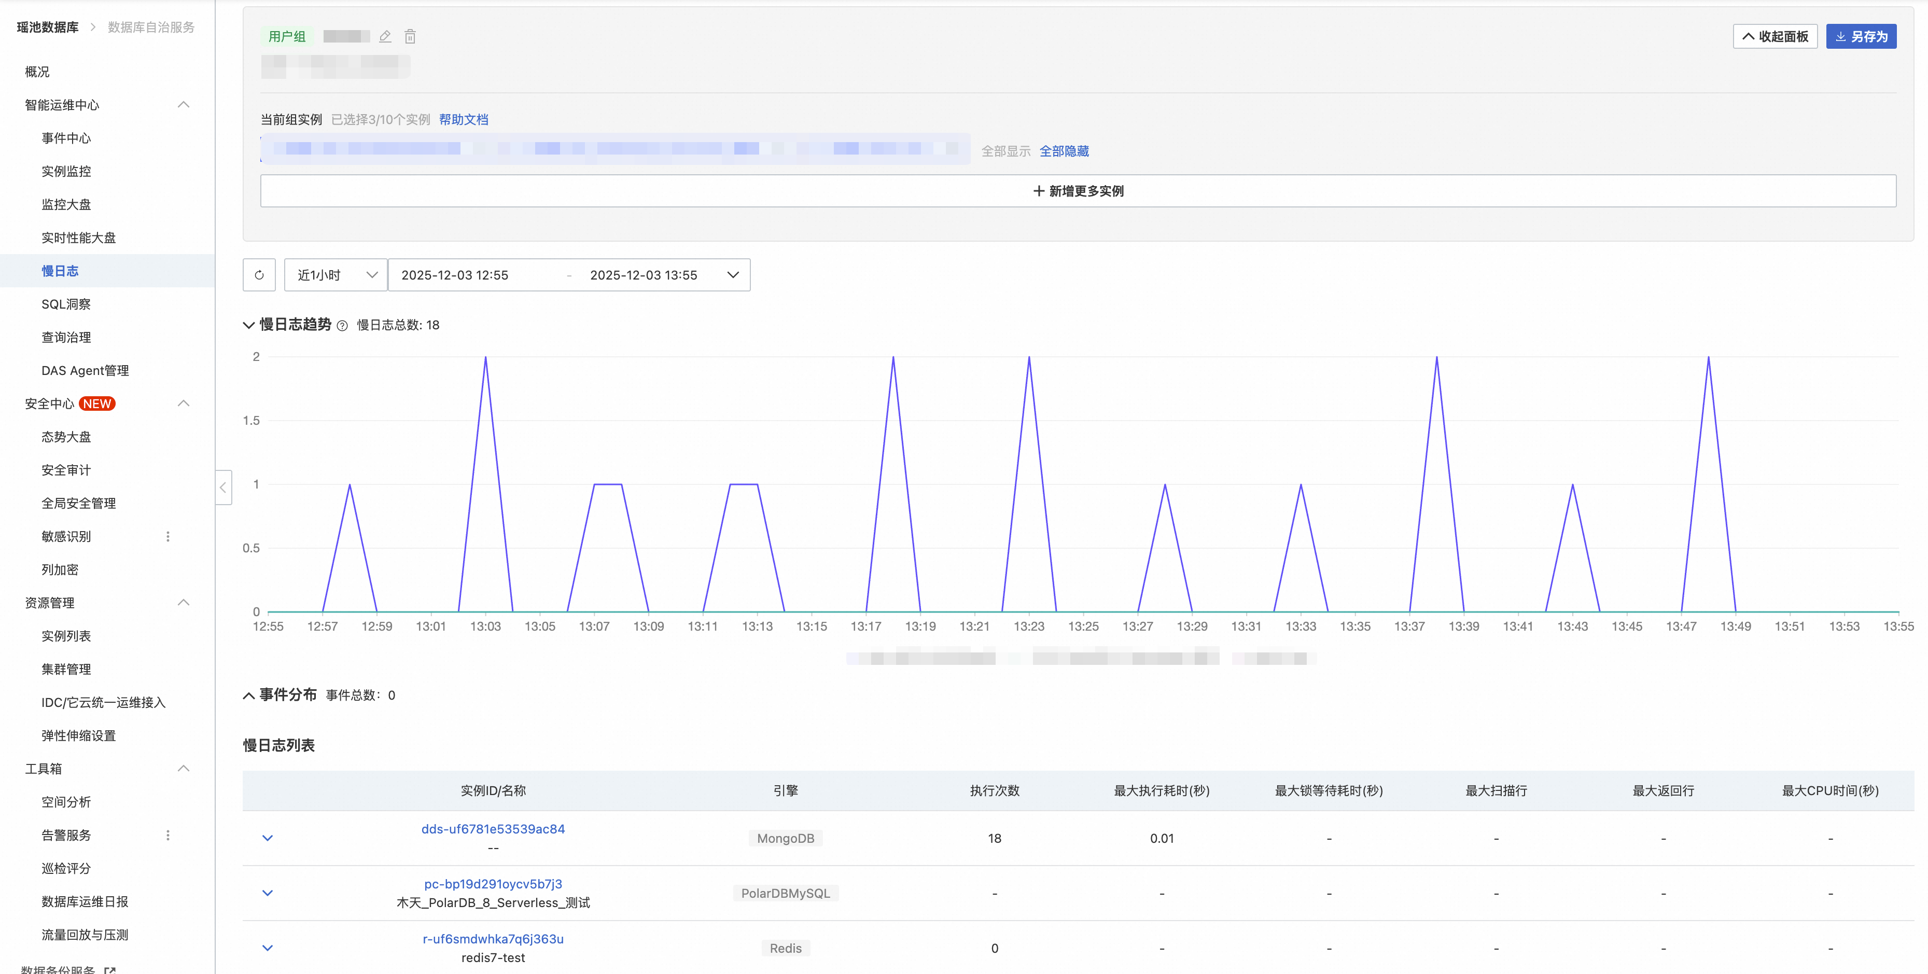Click the 另存为 button
The width and height of the screenshot is (1928, 974).
(x=1861, y=37)
